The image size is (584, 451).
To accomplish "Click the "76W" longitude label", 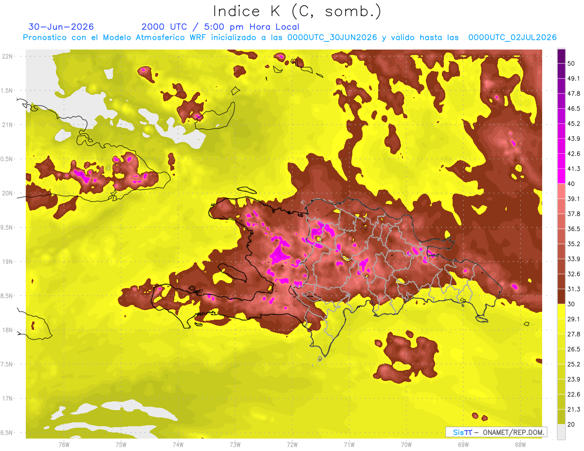I will [64, 444].
